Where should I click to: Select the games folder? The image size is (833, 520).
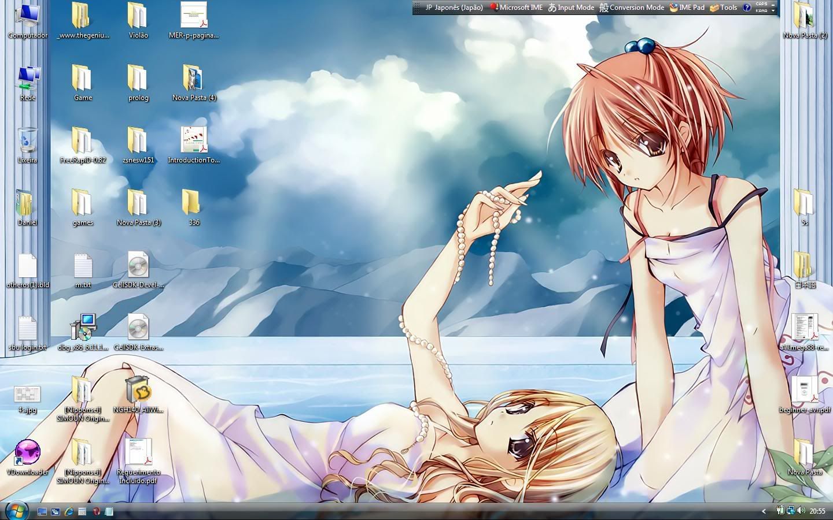83,207
